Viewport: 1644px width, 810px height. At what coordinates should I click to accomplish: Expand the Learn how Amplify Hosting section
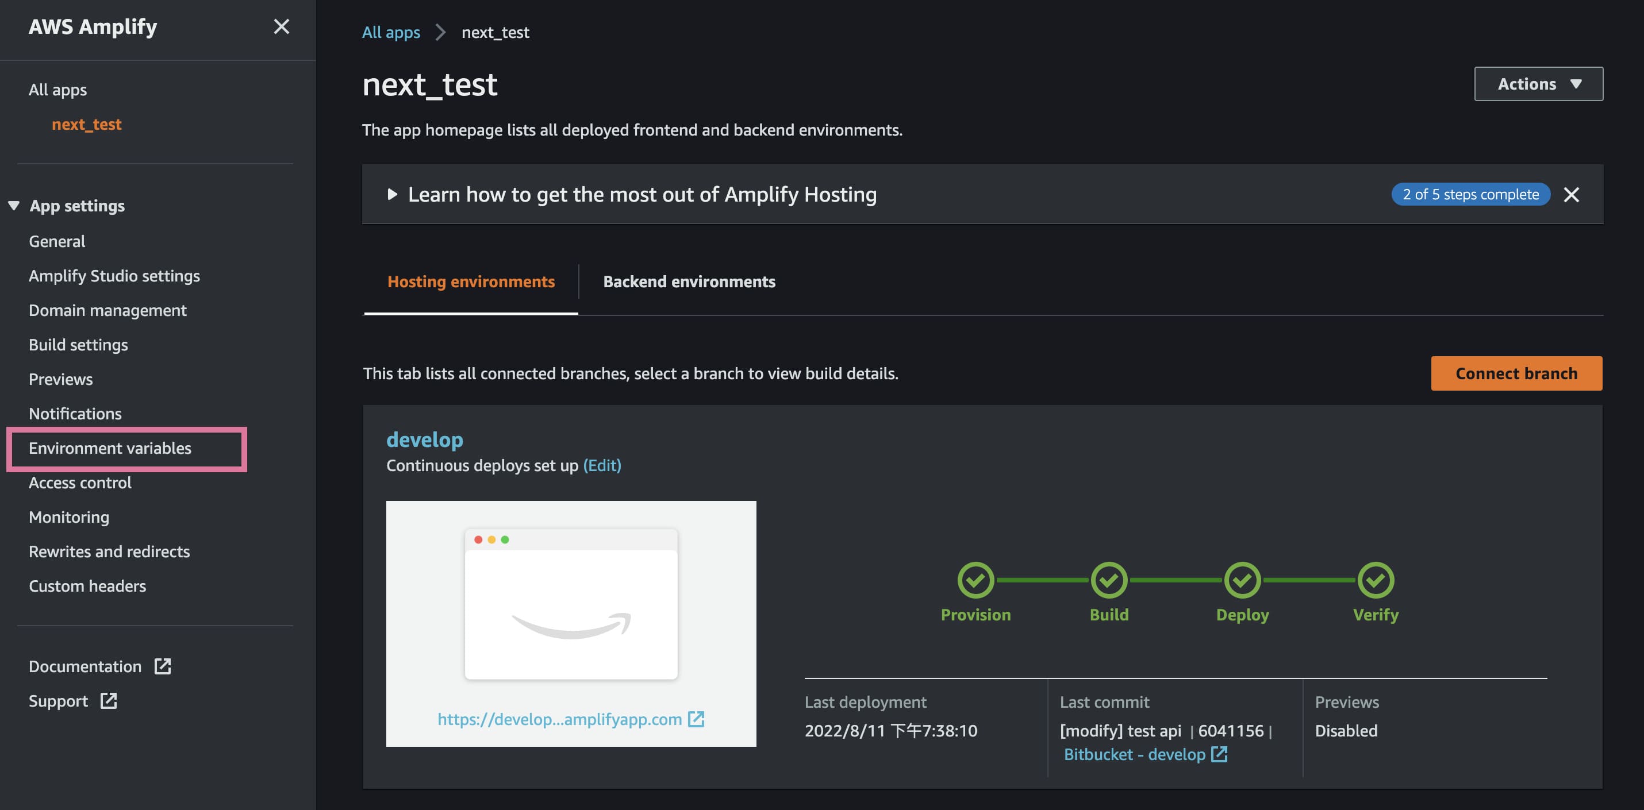point(393,195)
